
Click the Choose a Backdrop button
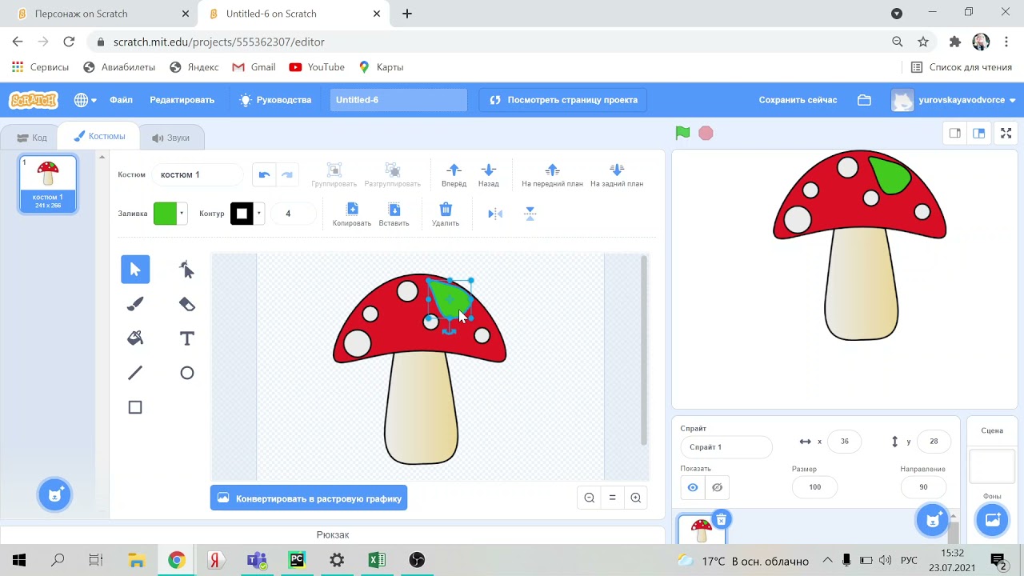tap(992, 520)
